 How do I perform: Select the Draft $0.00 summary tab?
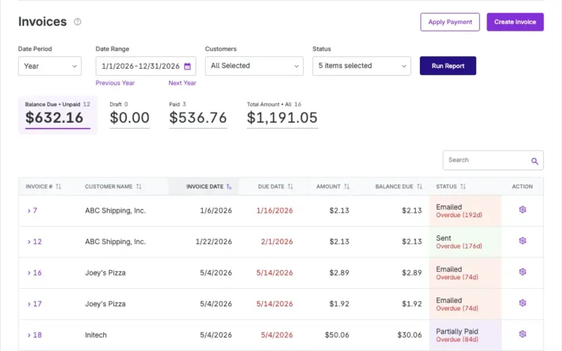click(130, 115)
